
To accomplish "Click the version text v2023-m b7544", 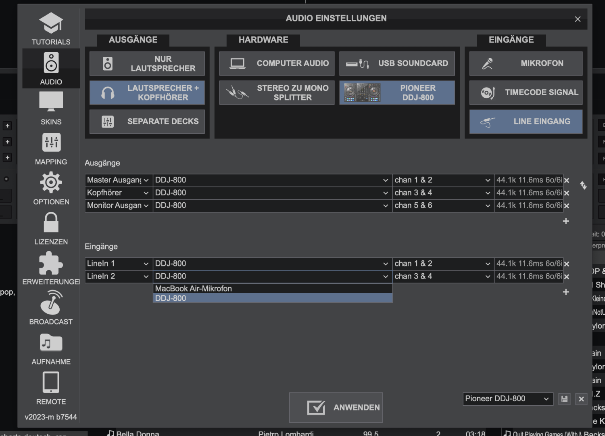I will point(51,417).
